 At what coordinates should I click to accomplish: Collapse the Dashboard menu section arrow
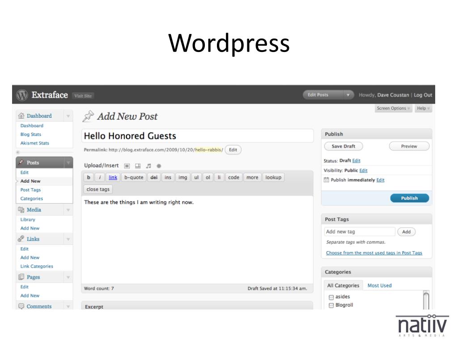point(68,116)
